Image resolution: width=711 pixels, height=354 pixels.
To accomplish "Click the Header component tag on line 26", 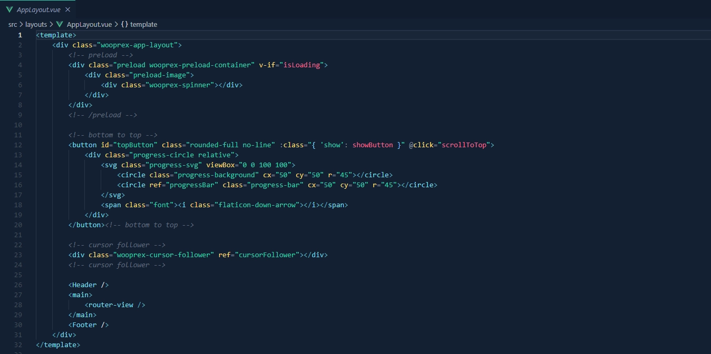I will tap(84, 285).
